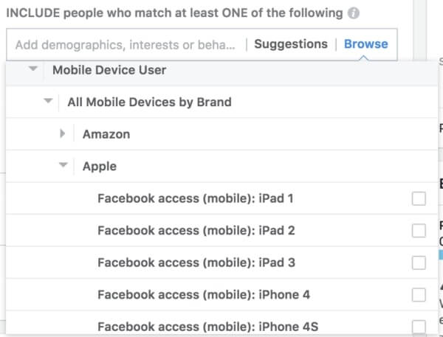Check the iPad 1 checkbox
Image resolution: width=443 pixels, height=337 pixels.
[x=419, y=198]
